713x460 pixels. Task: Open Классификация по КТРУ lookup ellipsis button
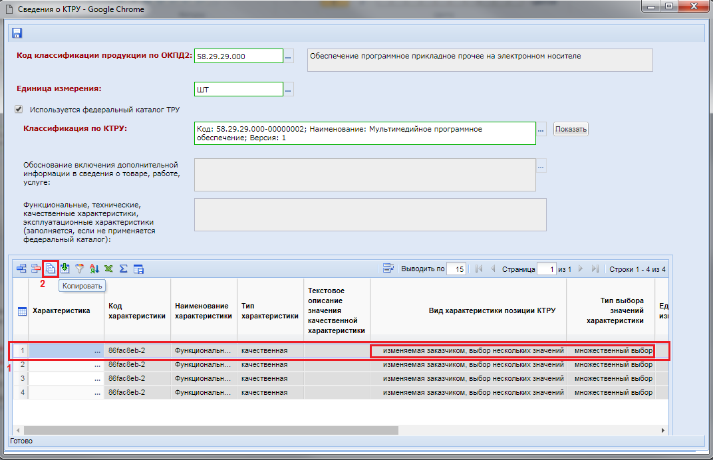click(541, 129)
